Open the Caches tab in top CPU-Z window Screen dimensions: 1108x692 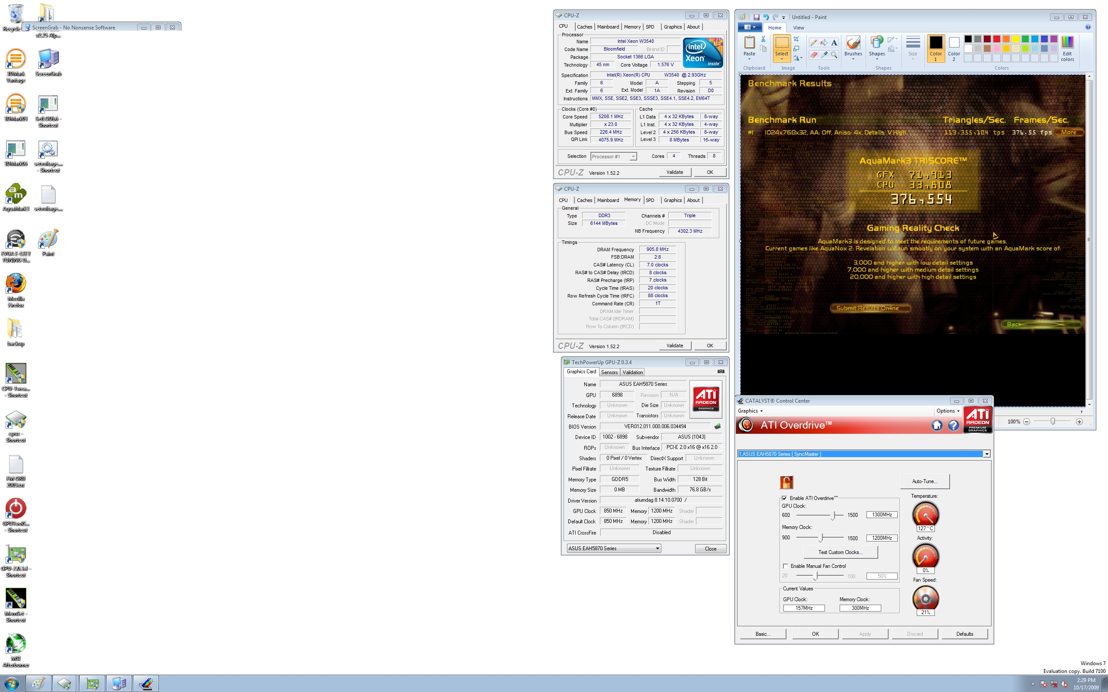coord(584,26)
